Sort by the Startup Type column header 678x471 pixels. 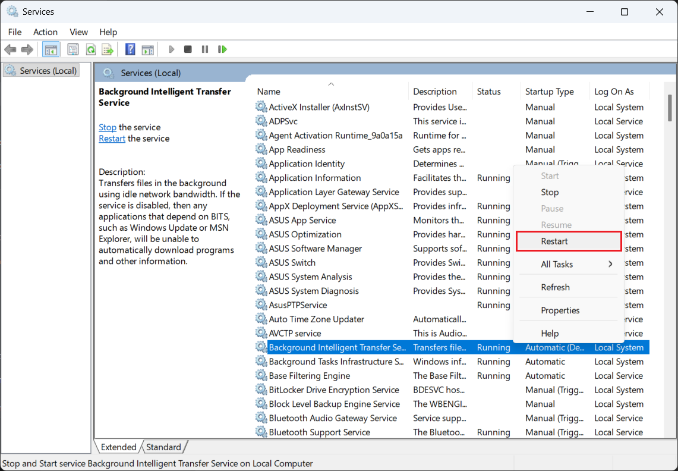point(550,92)
